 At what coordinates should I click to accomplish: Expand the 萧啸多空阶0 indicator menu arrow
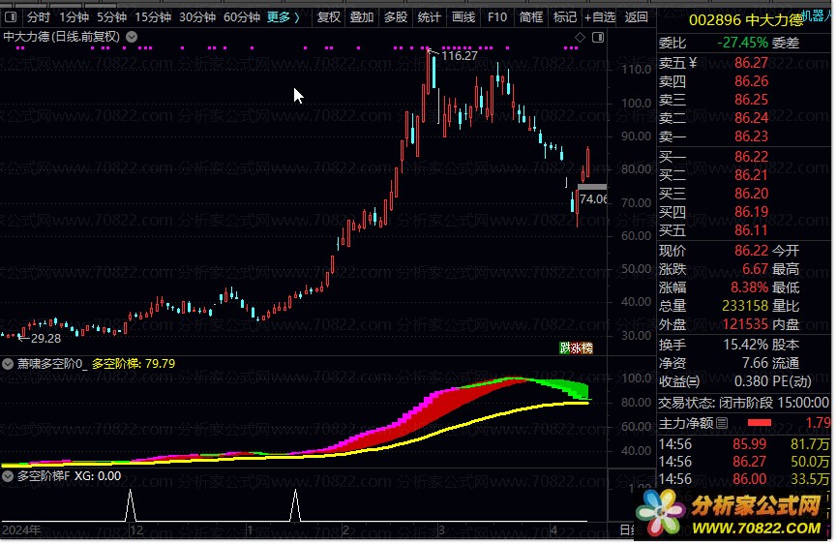click(x=9, y=365)
